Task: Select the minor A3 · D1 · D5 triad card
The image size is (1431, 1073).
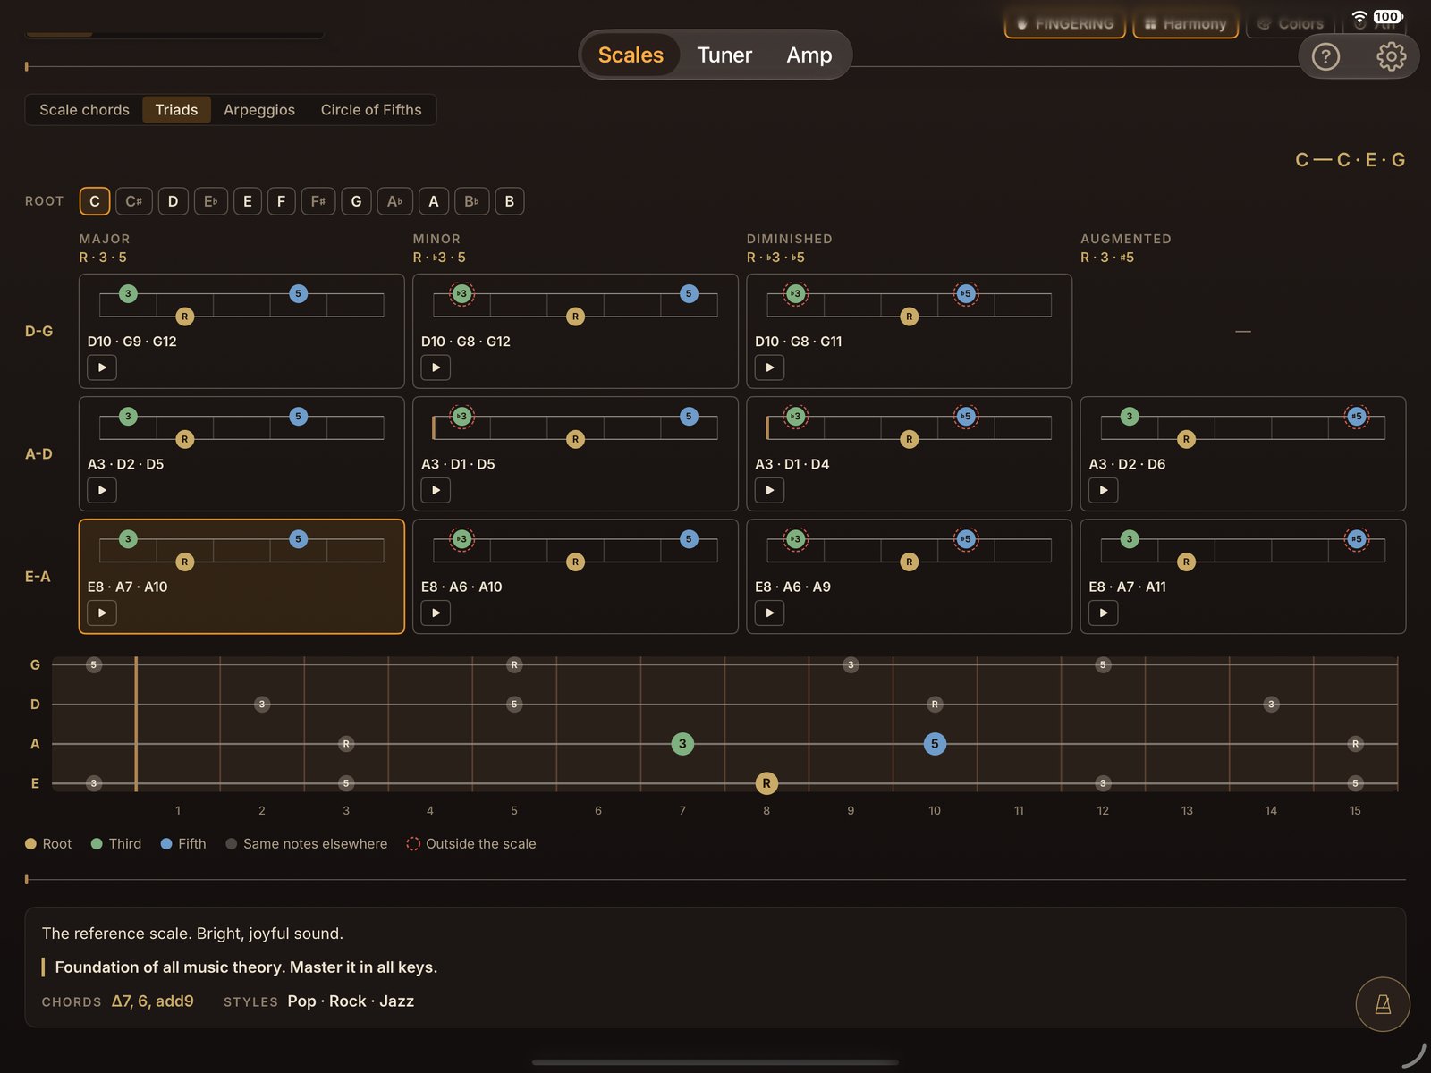Action: 575,454
